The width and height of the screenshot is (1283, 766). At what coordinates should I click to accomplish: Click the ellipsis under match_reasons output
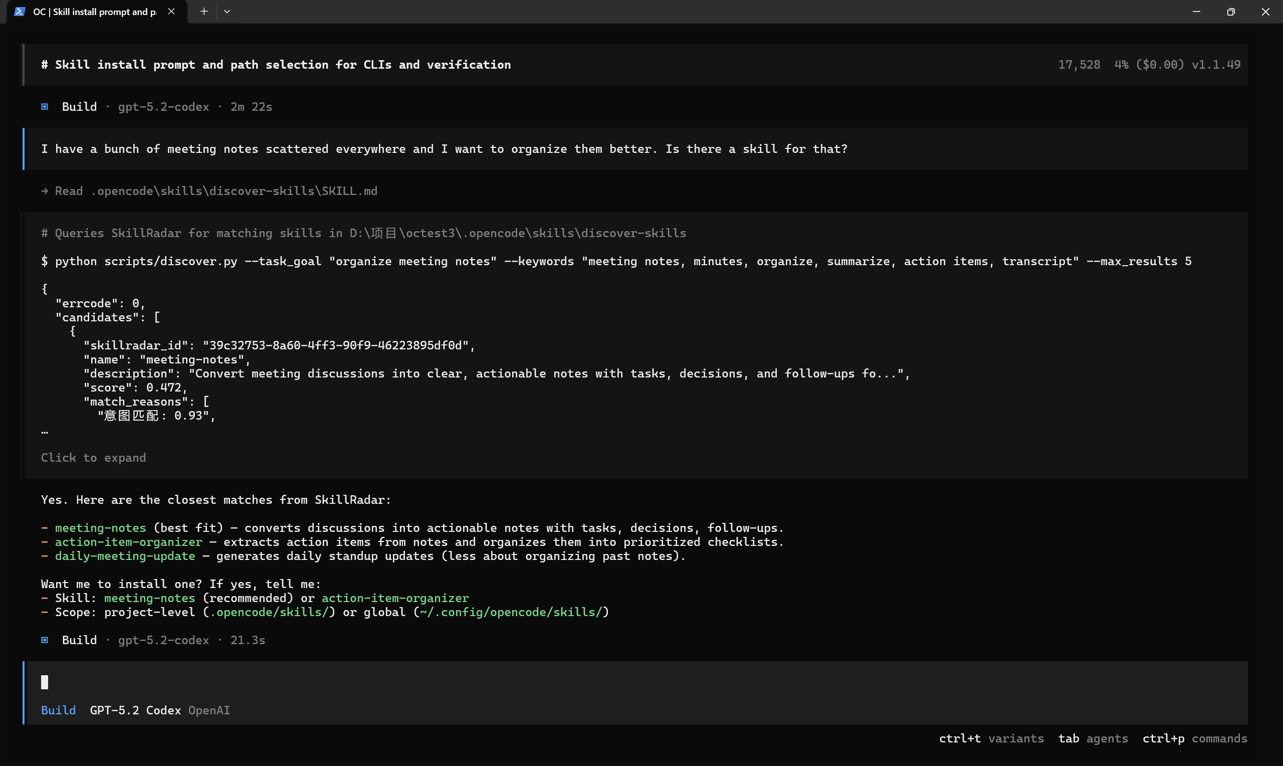click(x=45, y=432)
